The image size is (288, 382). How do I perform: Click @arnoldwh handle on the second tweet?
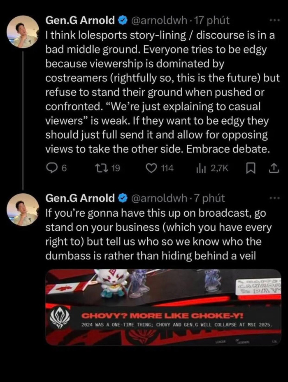click(x=158, y=198)
